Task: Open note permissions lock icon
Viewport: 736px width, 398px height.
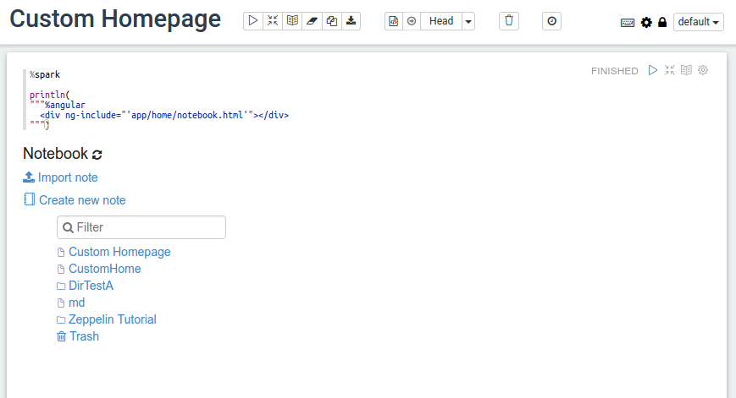Action: pyautogui.click(x=662, y=23)
